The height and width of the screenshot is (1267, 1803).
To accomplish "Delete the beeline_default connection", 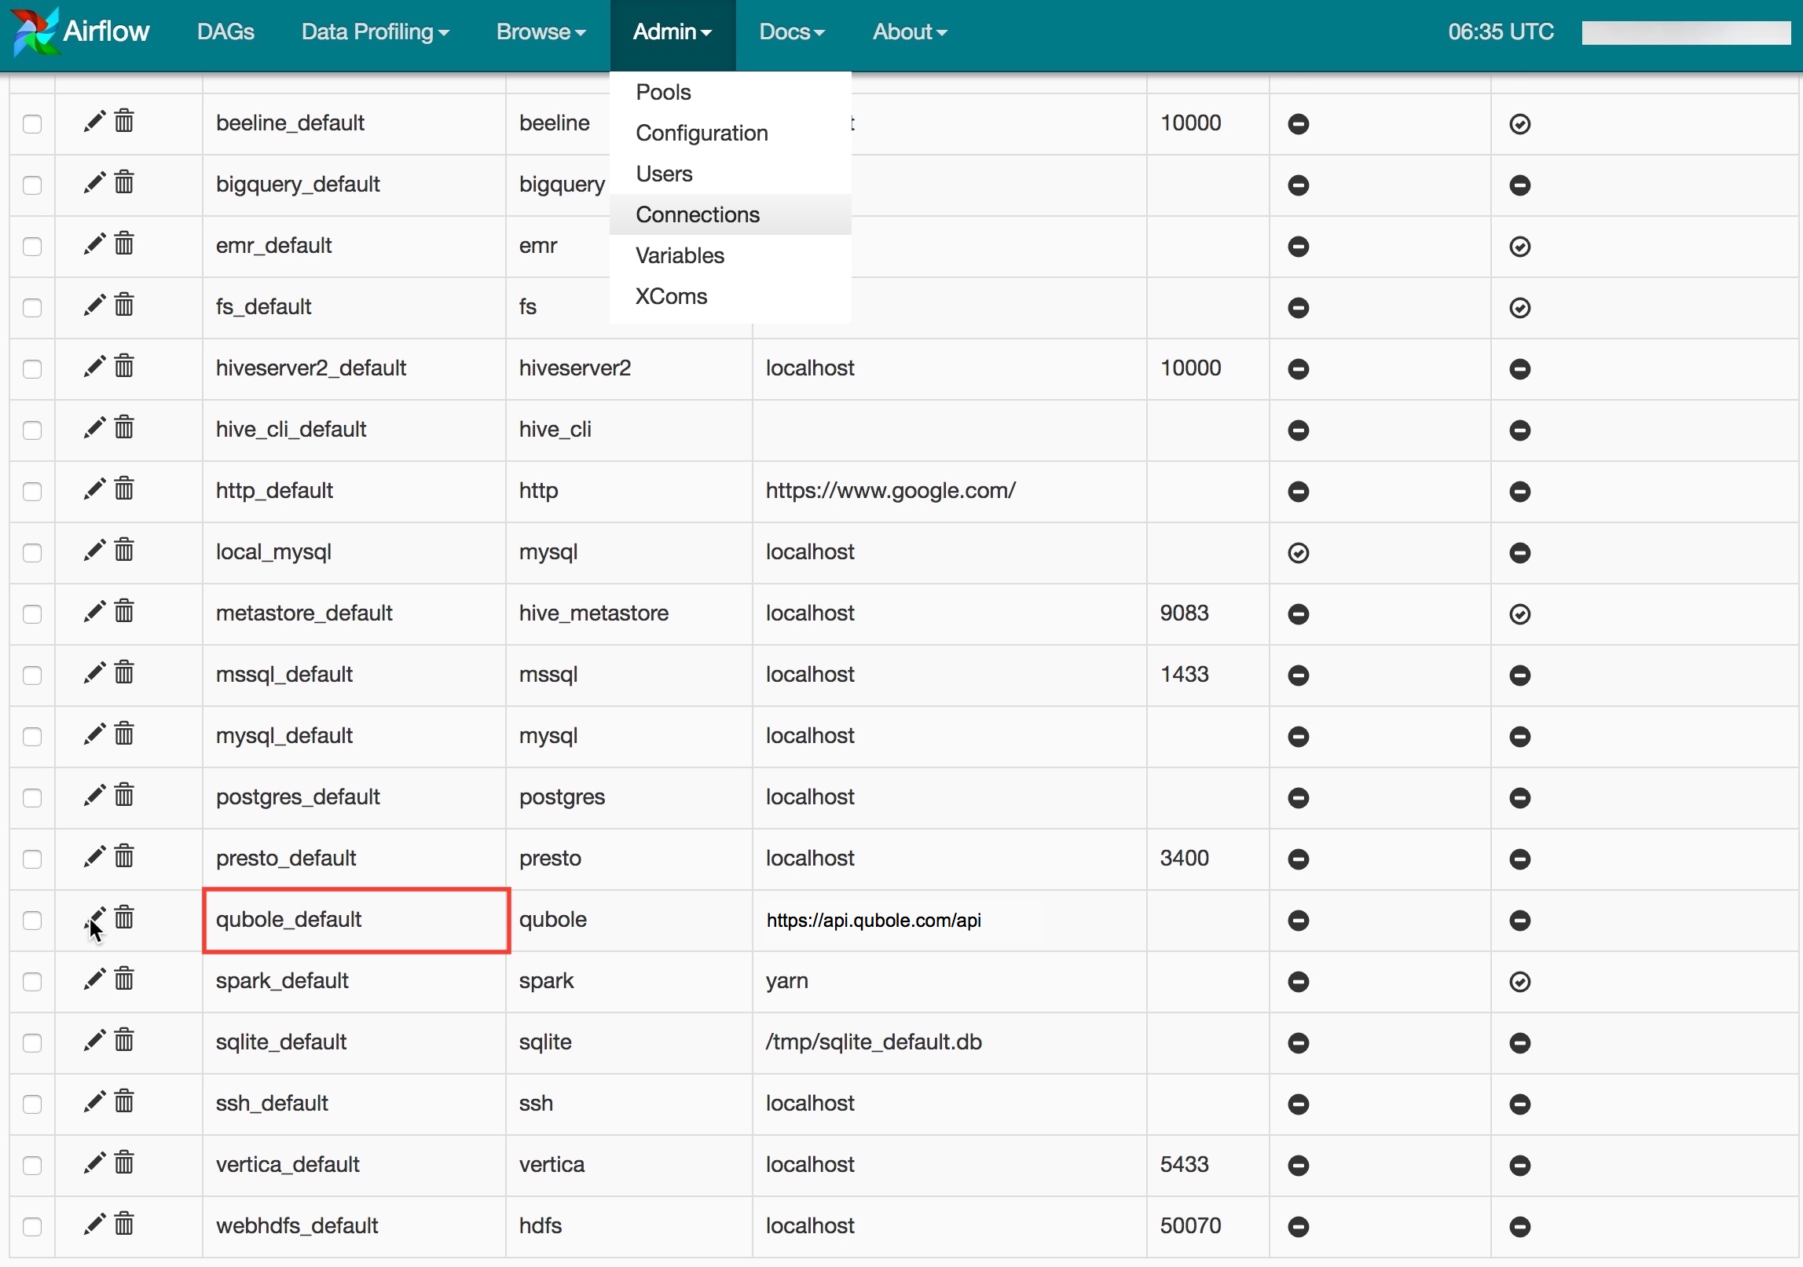I will tap(124, 122).
